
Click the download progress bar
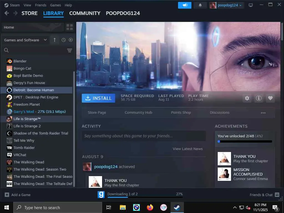pos(145,197)
